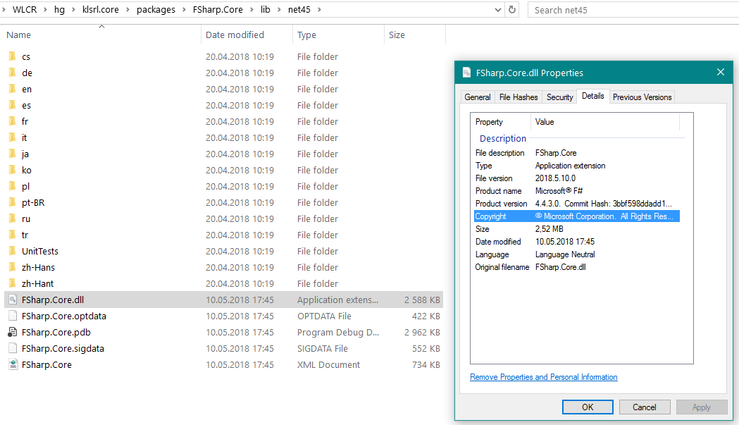
Task: Select the ja folder icon
Action: (x=13, y=154)
